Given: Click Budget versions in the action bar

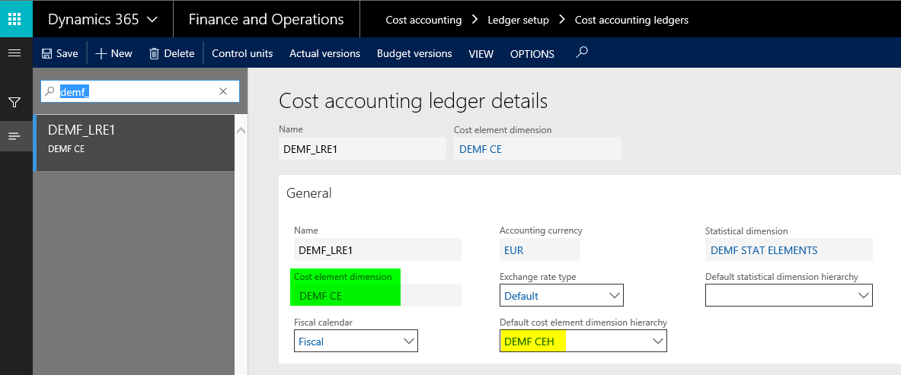Looking at the screenshot, I should coord(414,53).
